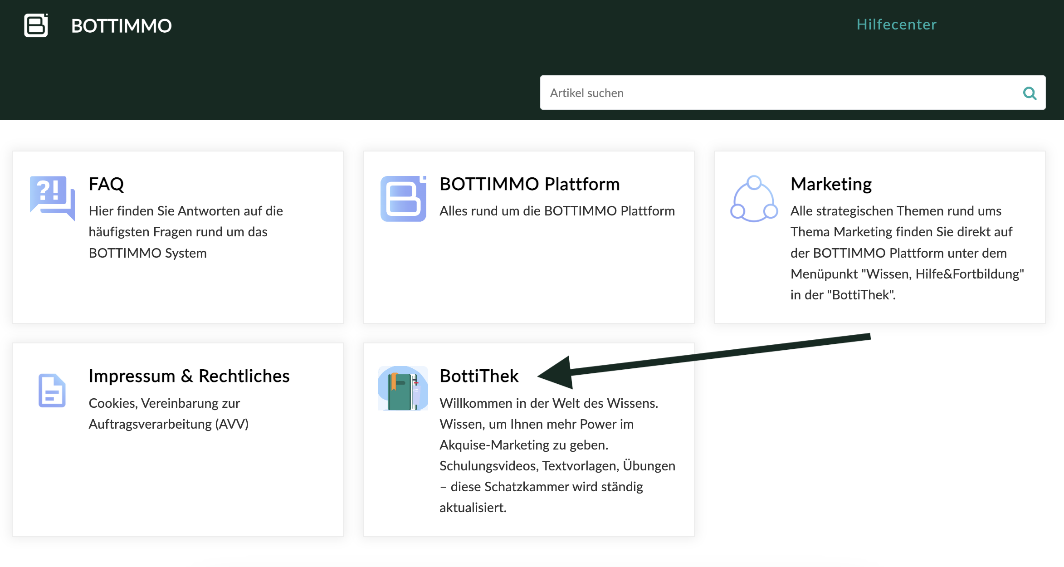Click the Marketing description about strategischen Themen
Image resolution: width=1064 pixels, height=567 pixels.
[907, 253]
